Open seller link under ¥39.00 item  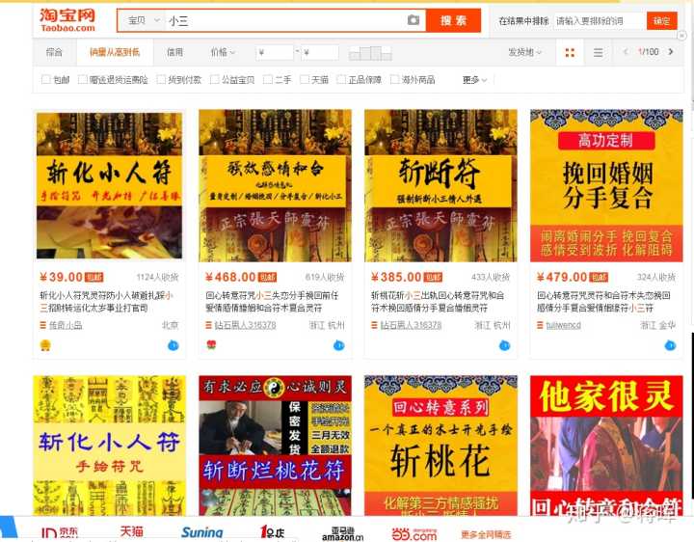tap(66, 325)
